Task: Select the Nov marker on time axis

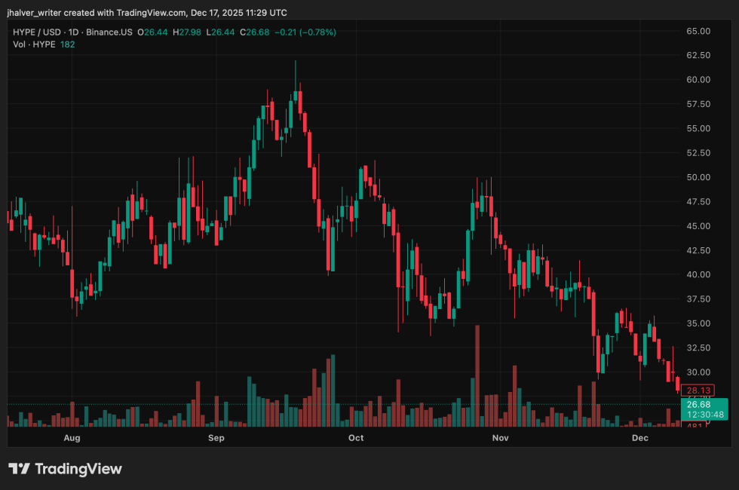Action: click(498, 437)
